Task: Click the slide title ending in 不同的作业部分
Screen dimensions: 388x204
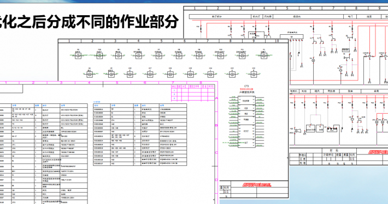Action: click(x=89, y=22)
